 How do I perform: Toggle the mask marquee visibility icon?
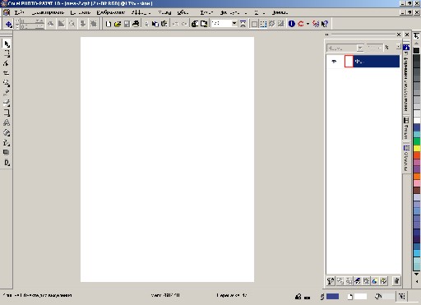(263, 24)
